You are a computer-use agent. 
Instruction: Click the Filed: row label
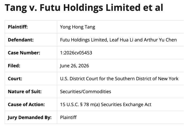click(14, 66)
